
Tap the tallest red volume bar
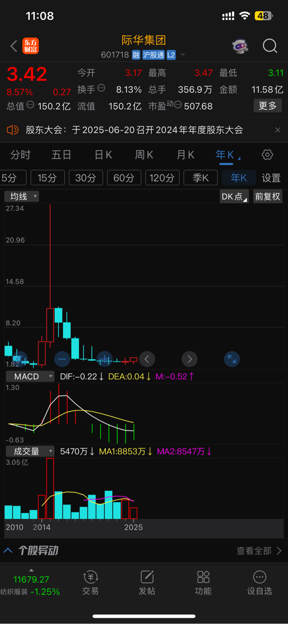click(50, 489)
